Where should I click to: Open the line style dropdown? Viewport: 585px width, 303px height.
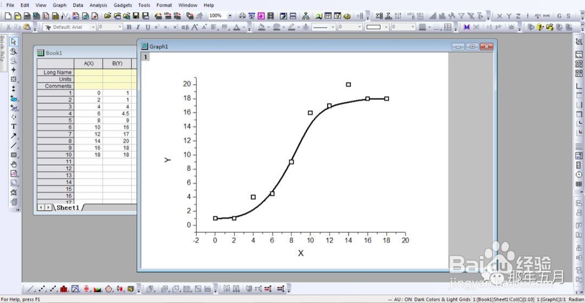click(x=333, y=27)
